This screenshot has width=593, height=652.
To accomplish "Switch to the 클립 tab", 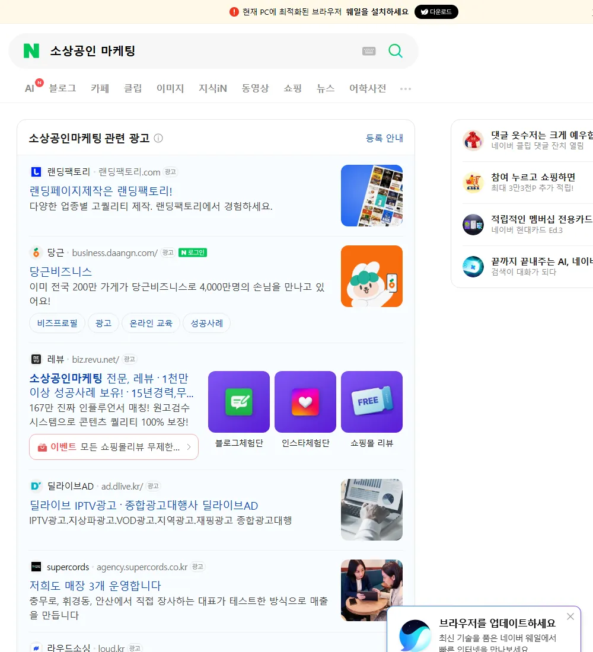I will click(133, 88).
